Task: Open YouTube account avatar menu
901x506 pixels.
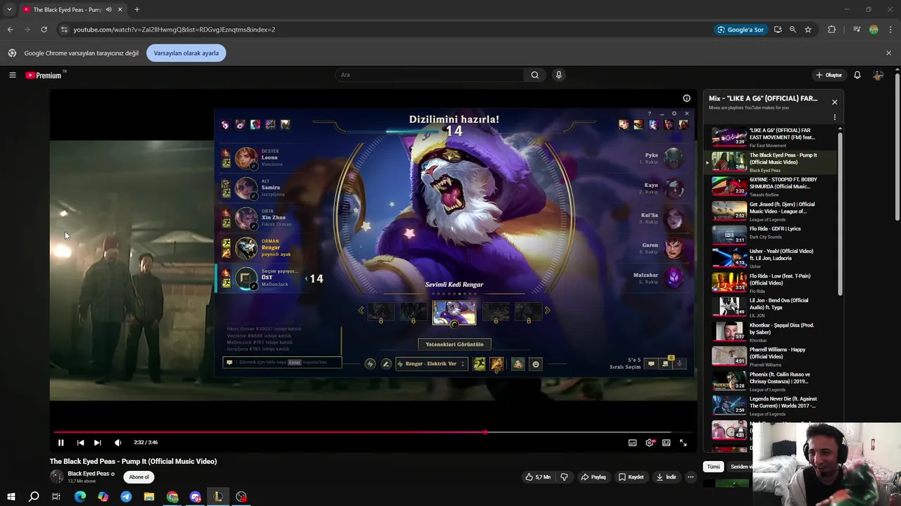Action: click(878, 75)
